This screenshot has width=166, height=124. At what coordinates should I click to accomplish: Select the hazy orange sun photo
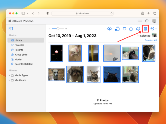coord(112,53)
